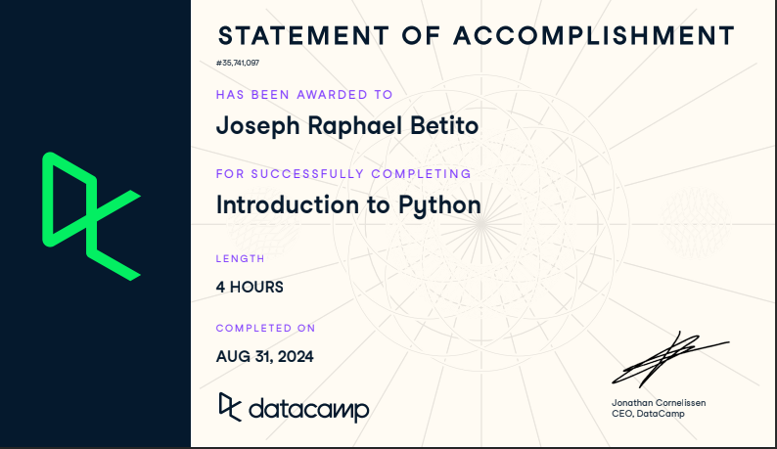The width and height of the screenshot is (777, 449).
Task: Click the purple Length label
Action: [x=240, y=258]
